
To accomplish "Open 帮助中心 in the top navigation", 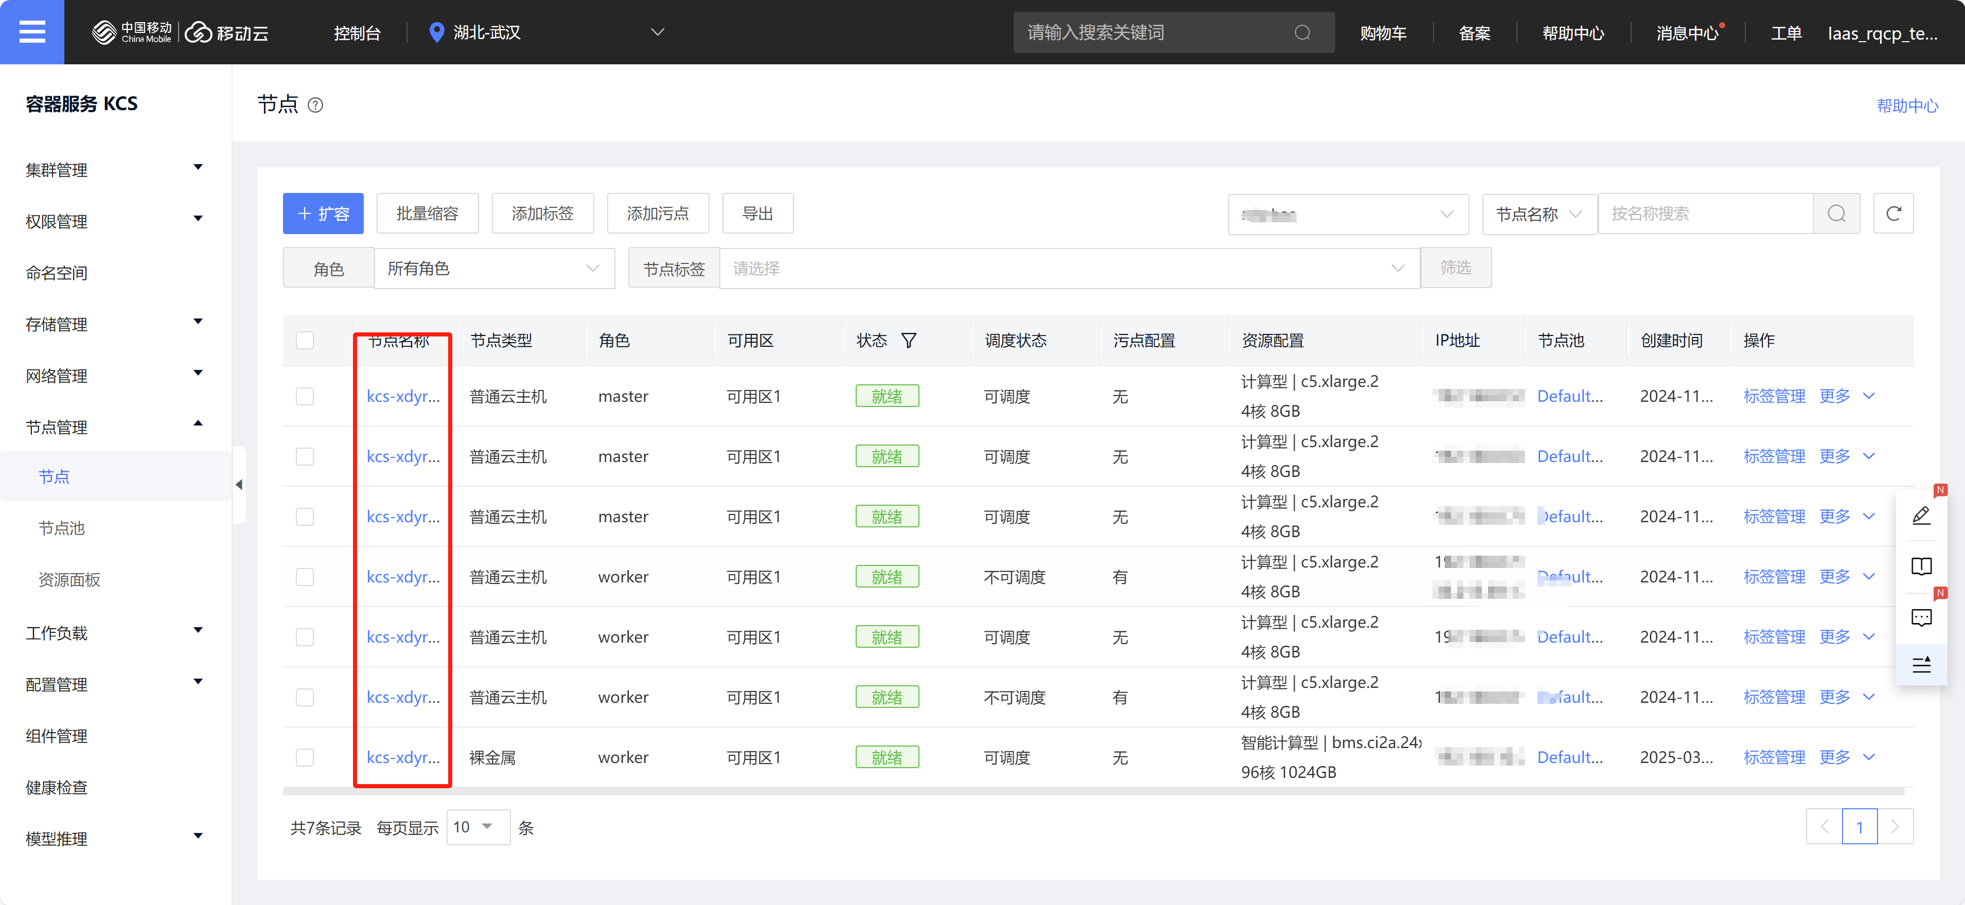I will [1573, 32].
